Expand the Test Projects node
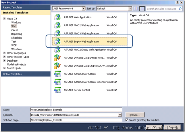This screenshot has height=132, width=185. [4, 68]
